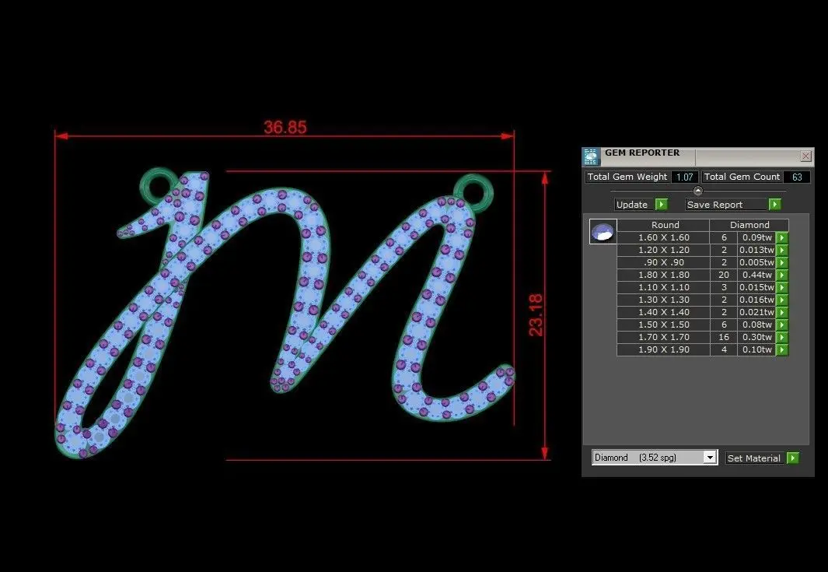The height and width of the screenshot is (572, 828).
Task: Click the 0.015tw weight cell
Action: tap(756, 288)
